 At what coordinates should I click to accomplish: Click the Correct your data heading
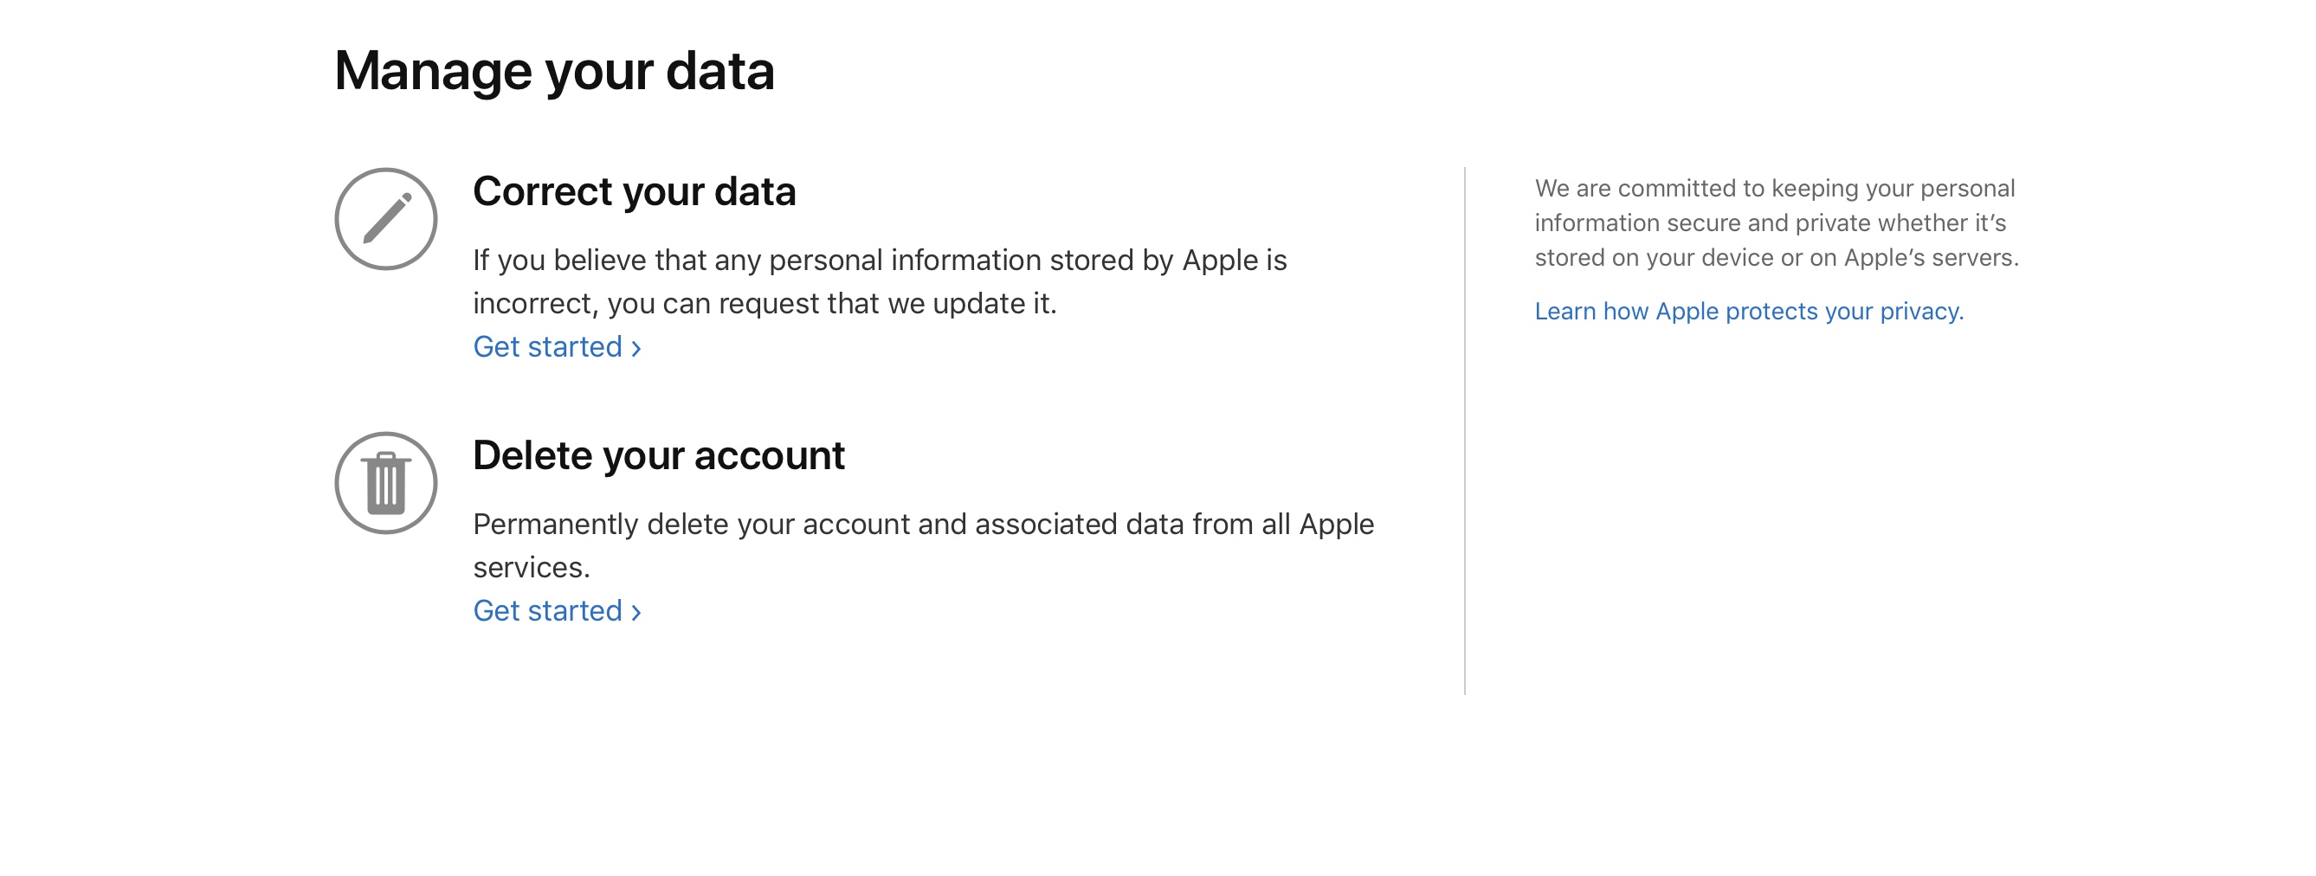coord(634,191)
